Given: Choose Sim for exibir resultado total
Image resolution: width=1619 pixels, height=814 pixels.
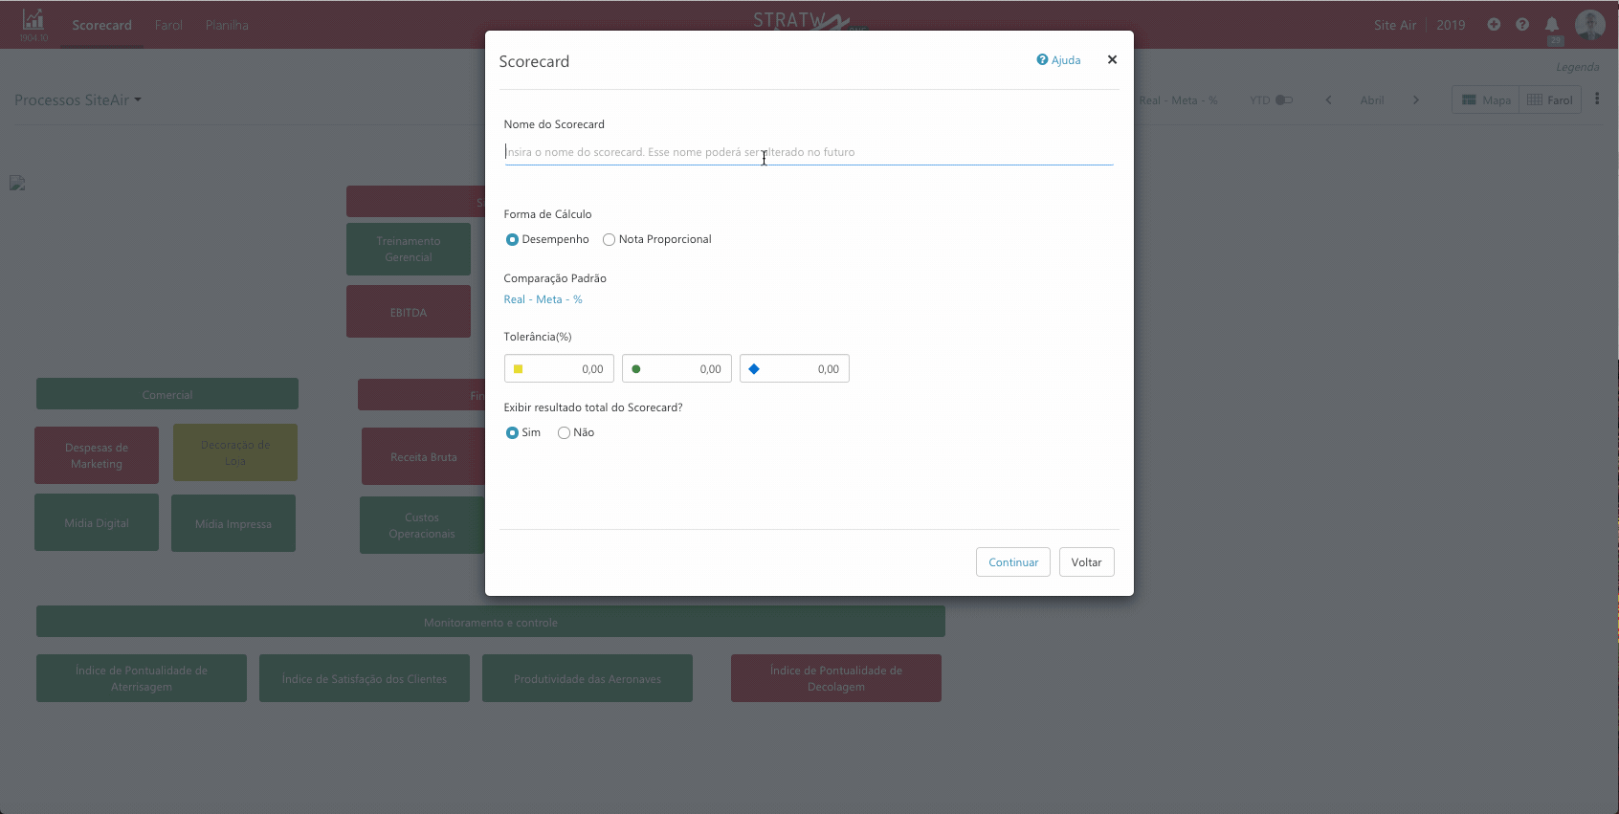Looking at the screenshot, I should click(x=512, y=432).
